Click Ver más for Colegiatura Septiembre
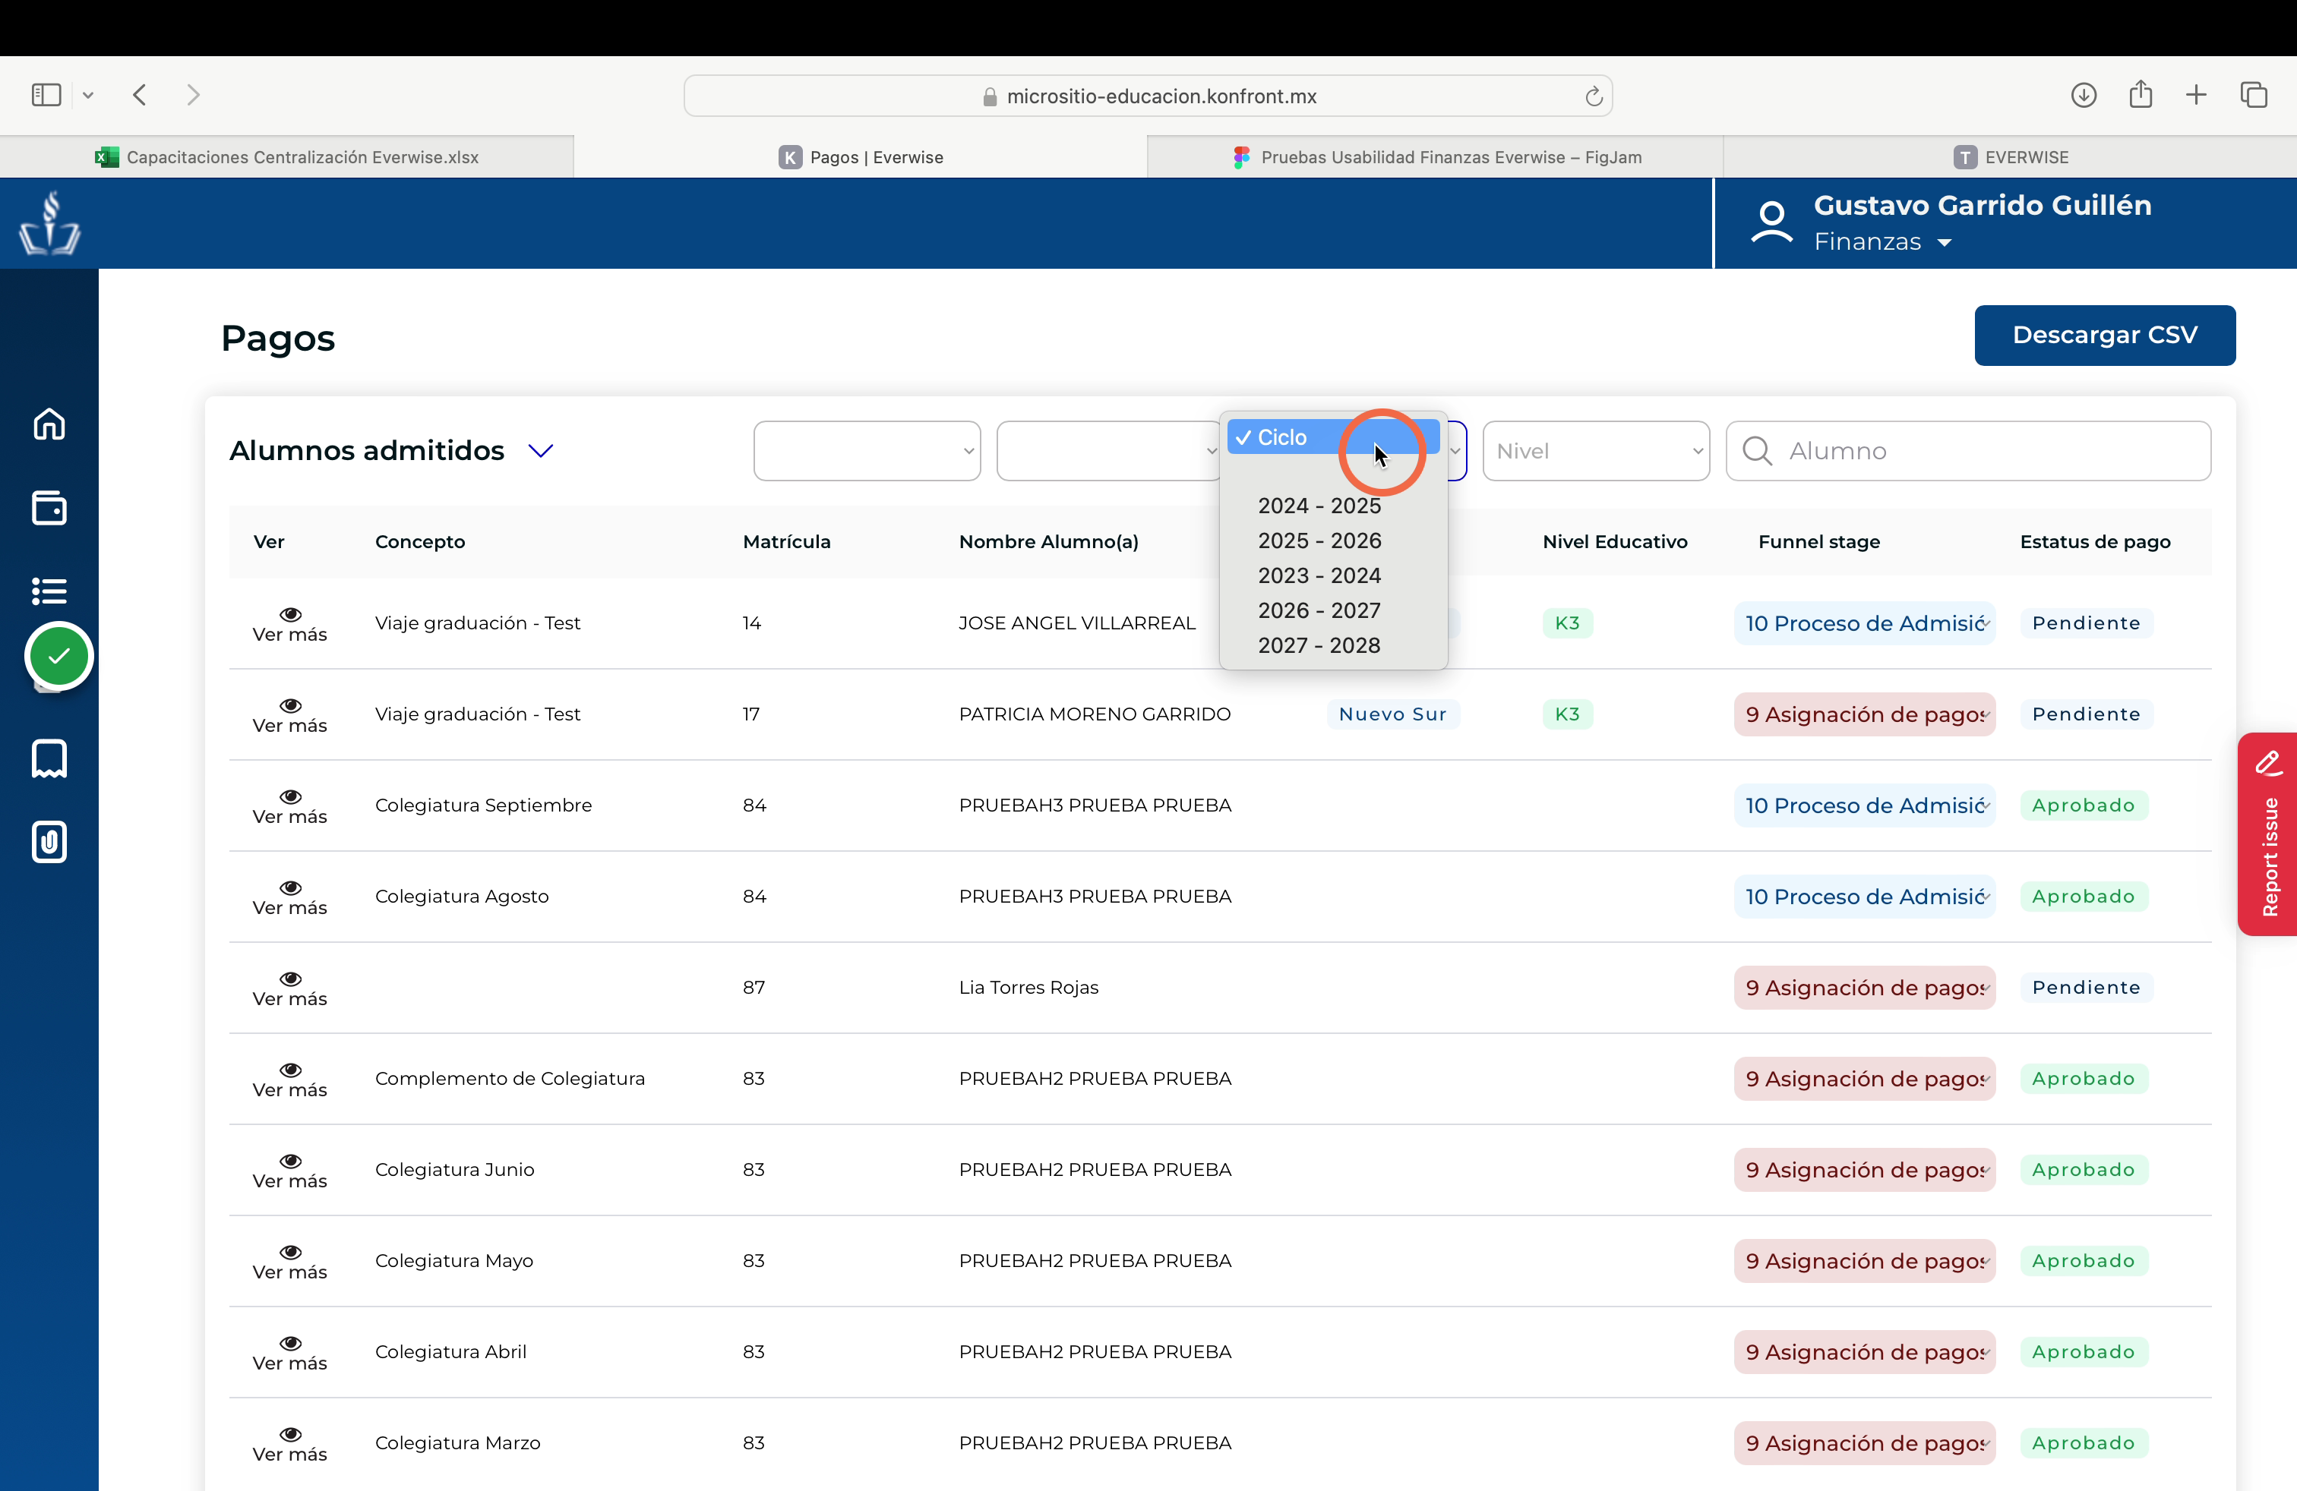 coord(289,806)
